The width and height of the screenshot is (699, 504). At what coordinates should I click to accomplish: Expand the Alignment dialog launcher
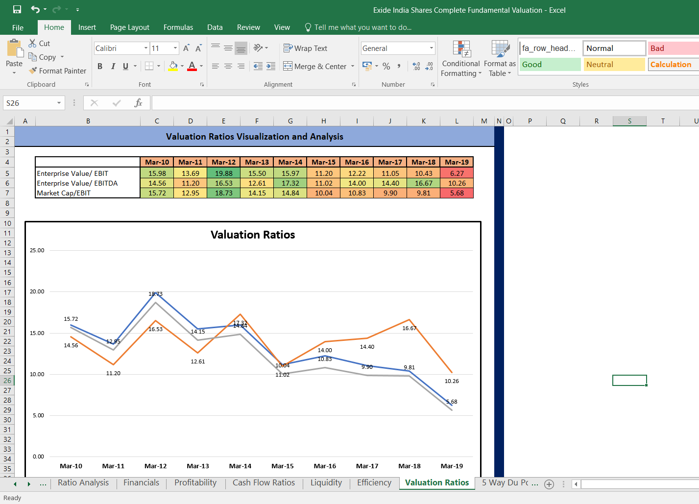tap(354, 85)
